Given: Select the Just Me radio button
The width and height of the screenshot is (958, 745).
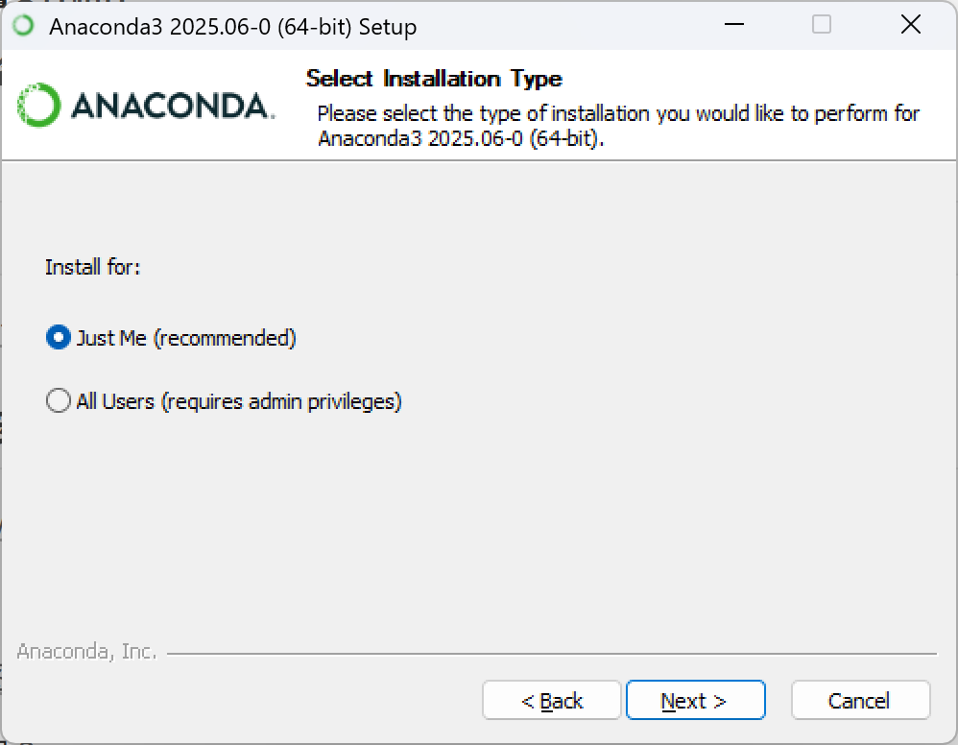Looking at the screenshot, I should [x=59, y=338].
